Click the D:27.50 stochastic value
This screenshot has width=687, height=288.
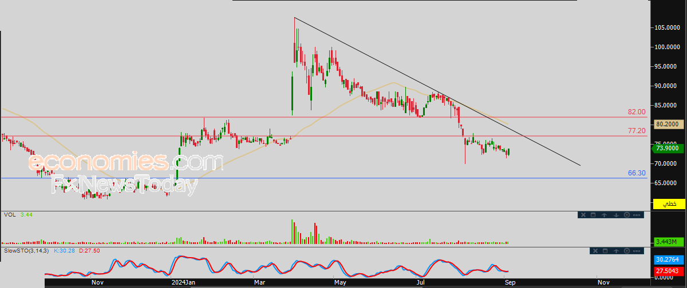click(x=90, y=250)
